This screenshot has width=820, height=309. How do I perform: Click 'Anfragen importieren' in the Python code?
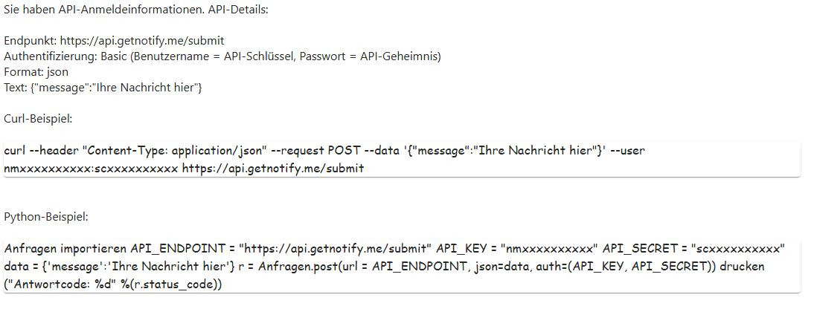[65, 248]
